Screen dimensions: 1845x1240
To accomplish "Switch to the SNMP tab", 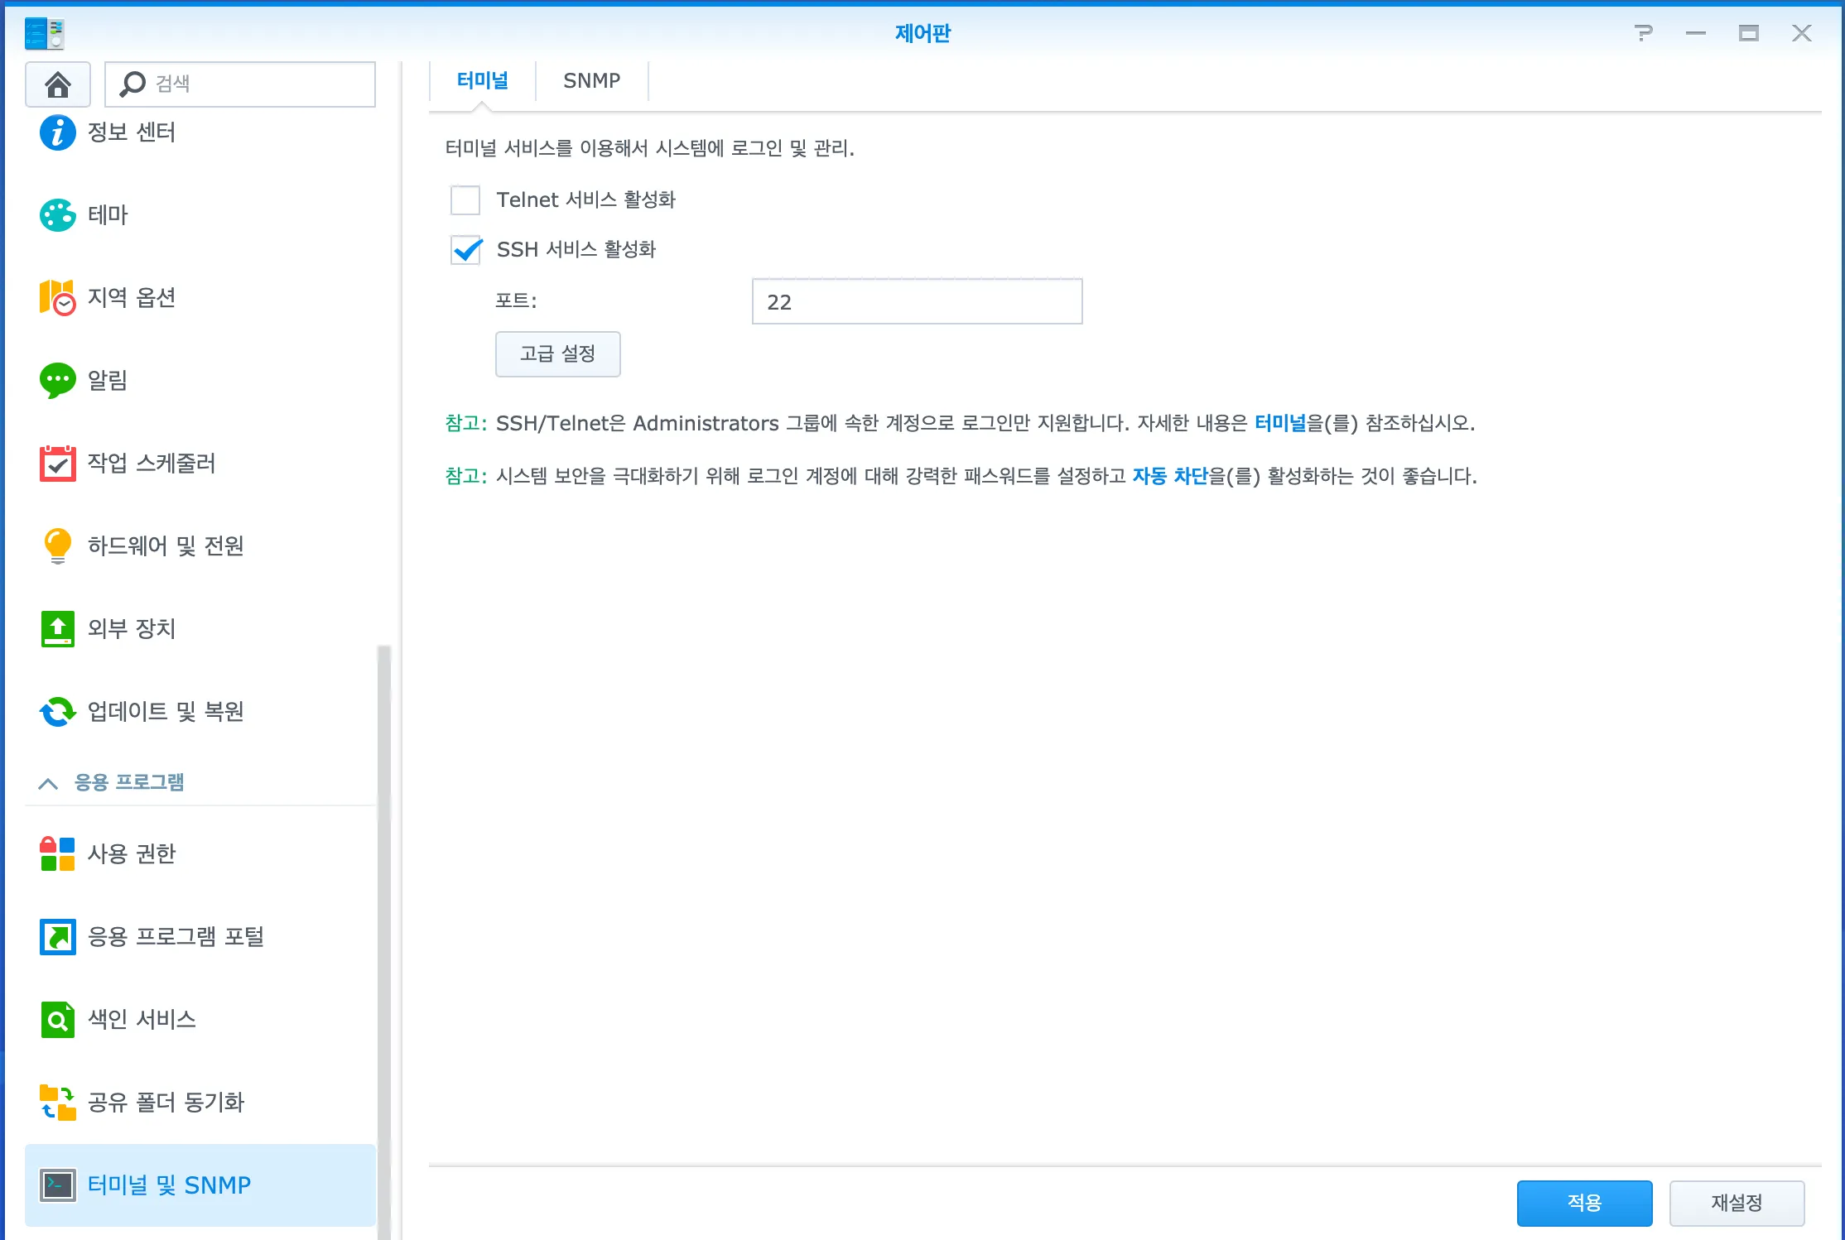I will tap(590, 80).
